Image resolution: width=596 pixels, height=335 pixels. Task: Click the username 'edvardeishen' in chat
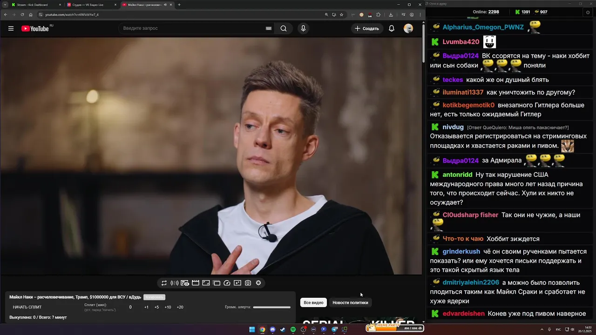pyautogui.click(x=463, y=314)
